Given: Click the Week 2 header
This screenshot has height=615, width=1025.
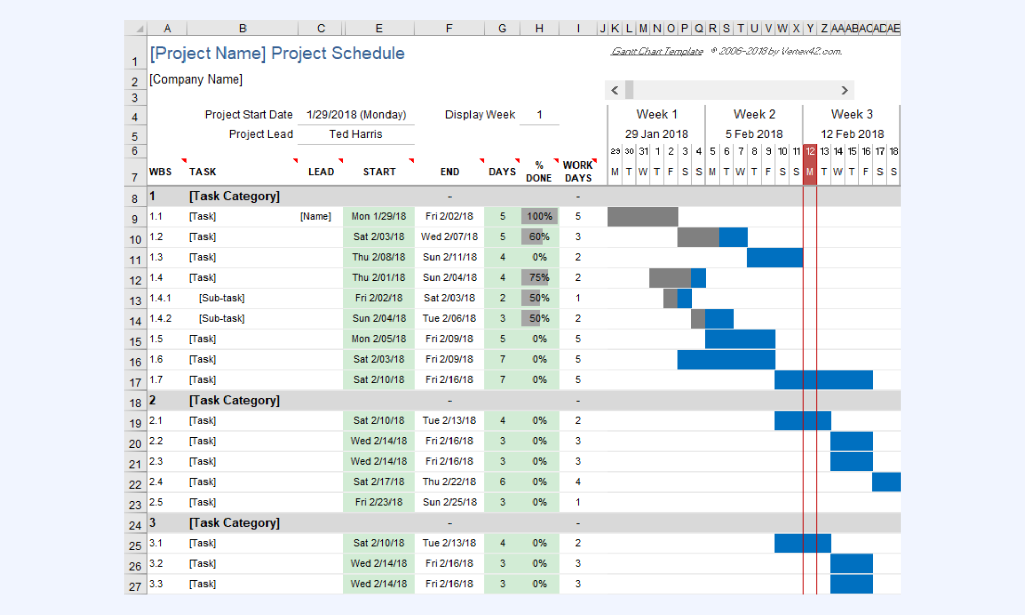Looking at the screenshot, I should pos(754,114).
